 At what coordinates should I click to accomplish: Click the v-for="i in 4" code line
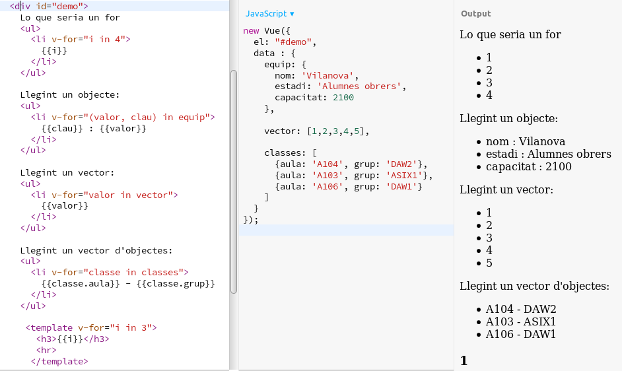pyautogui.click(x=81, y=40)
